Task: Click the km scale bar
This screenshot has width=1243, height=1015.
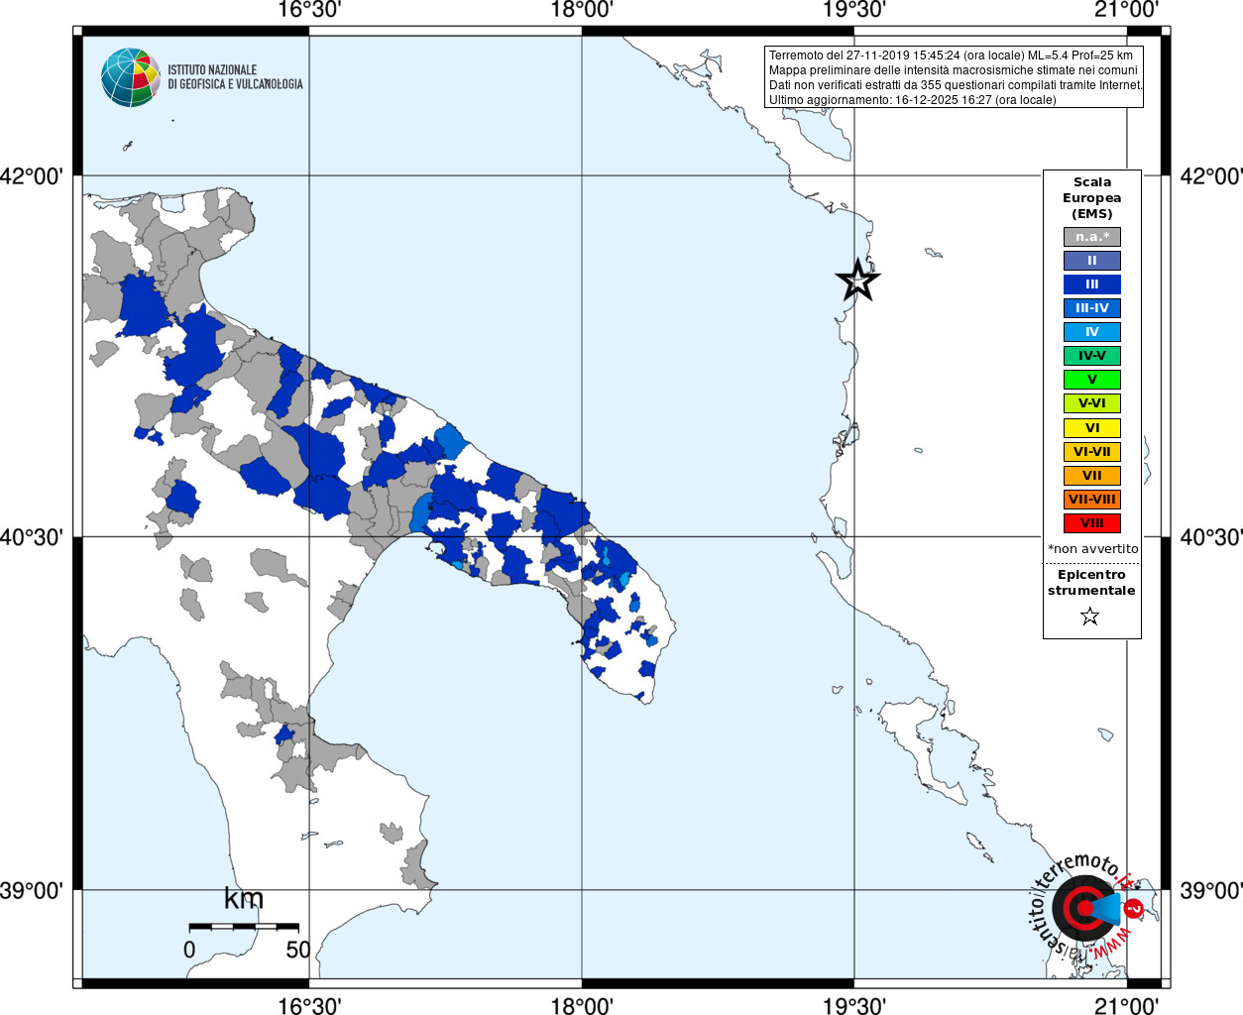Action: pos(244,927)
